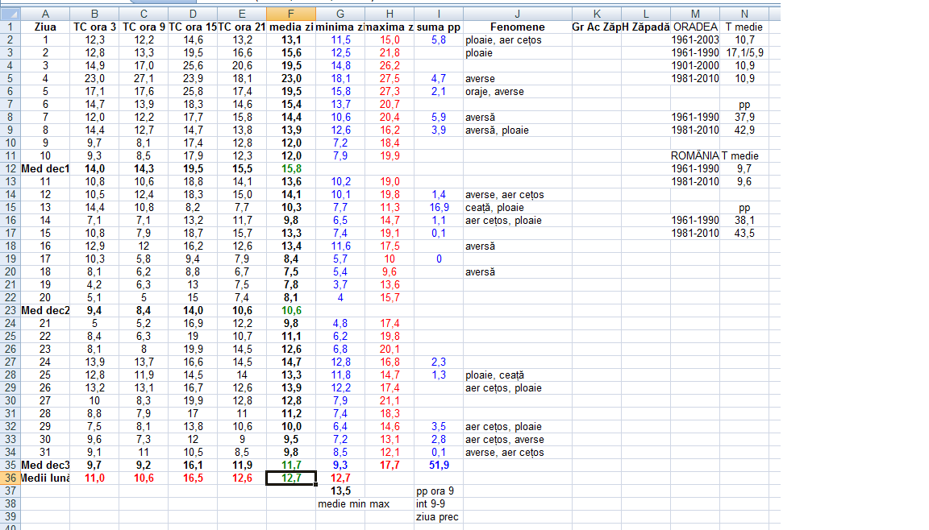Image resolution: width=929 pixels, height=530 pixels.
Task: Click the selected cell with green 12,7
Action: [x=291, y=478]
